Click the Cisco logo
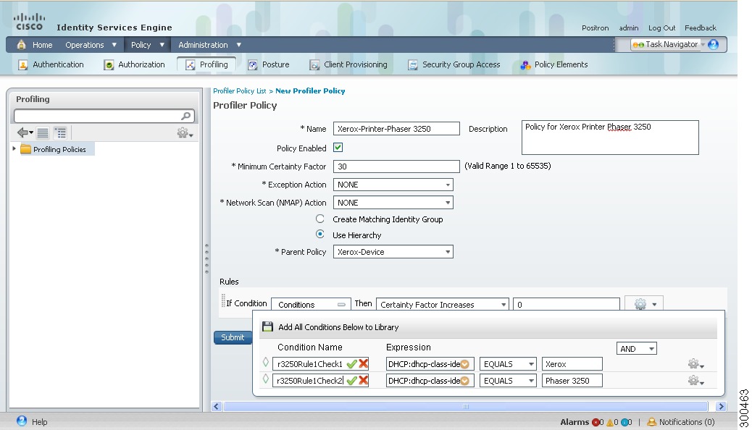Screen dimensions: 752x430 click(29, 22)
